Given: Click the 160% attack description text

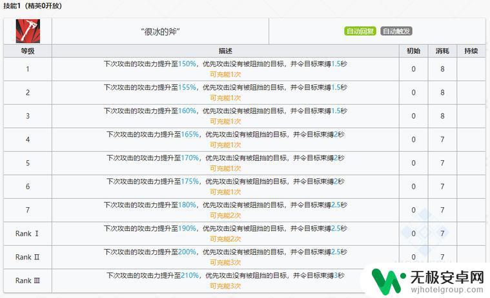Looking at the screenshot, I should tap(225, 111).
